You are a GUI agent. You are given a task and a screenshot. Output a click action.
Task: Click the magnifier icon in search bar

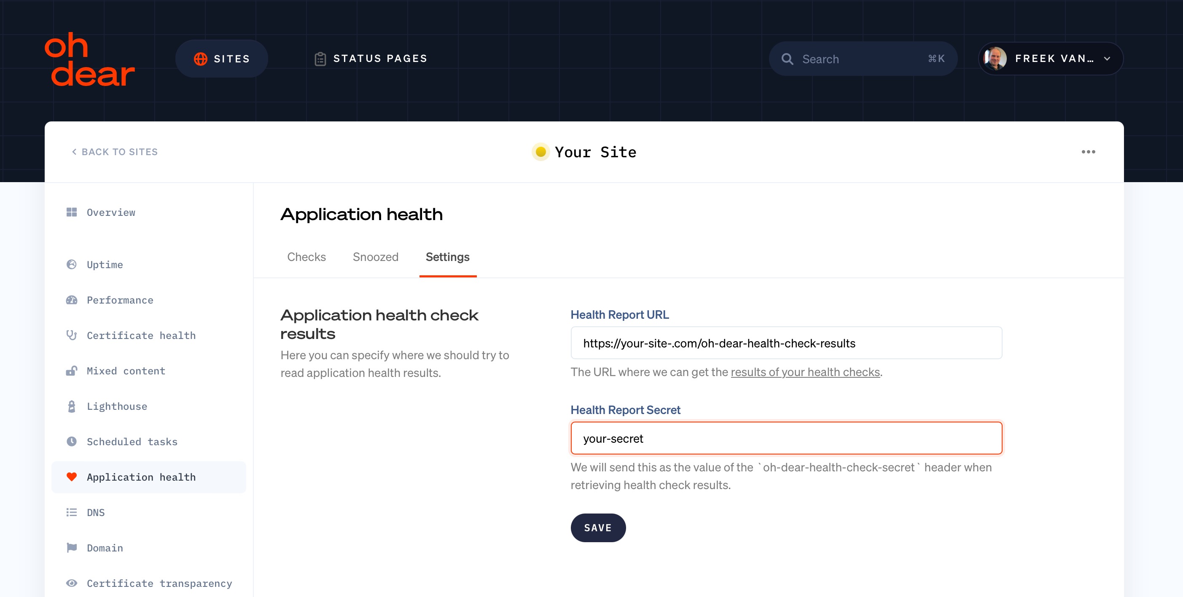tap(787, 59)
